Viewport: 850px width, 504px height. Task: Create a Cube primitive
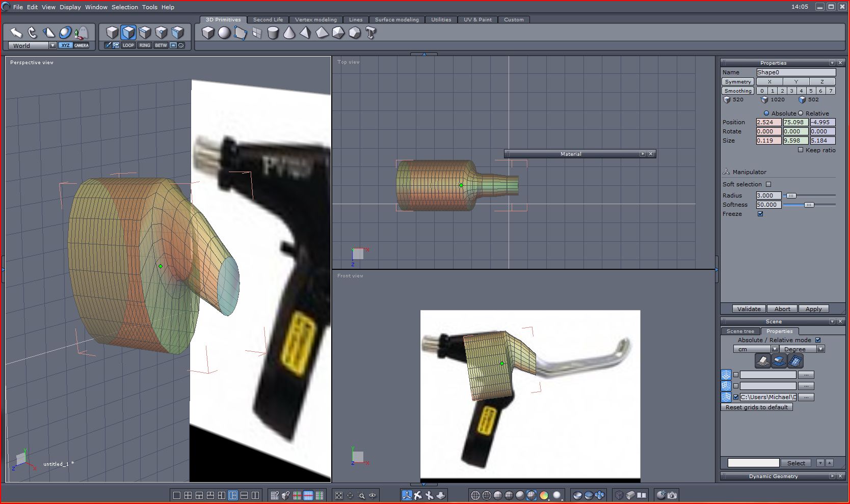coord(208,33)
